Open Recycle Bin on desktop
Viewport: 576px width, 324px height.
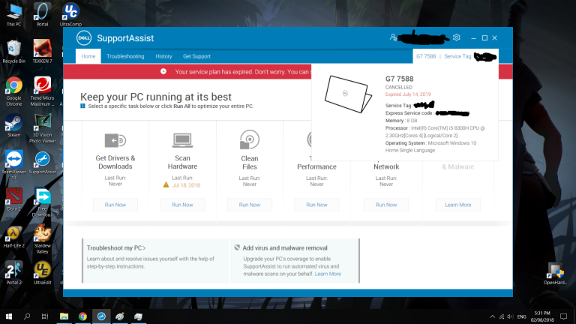[x=14, y=52]
